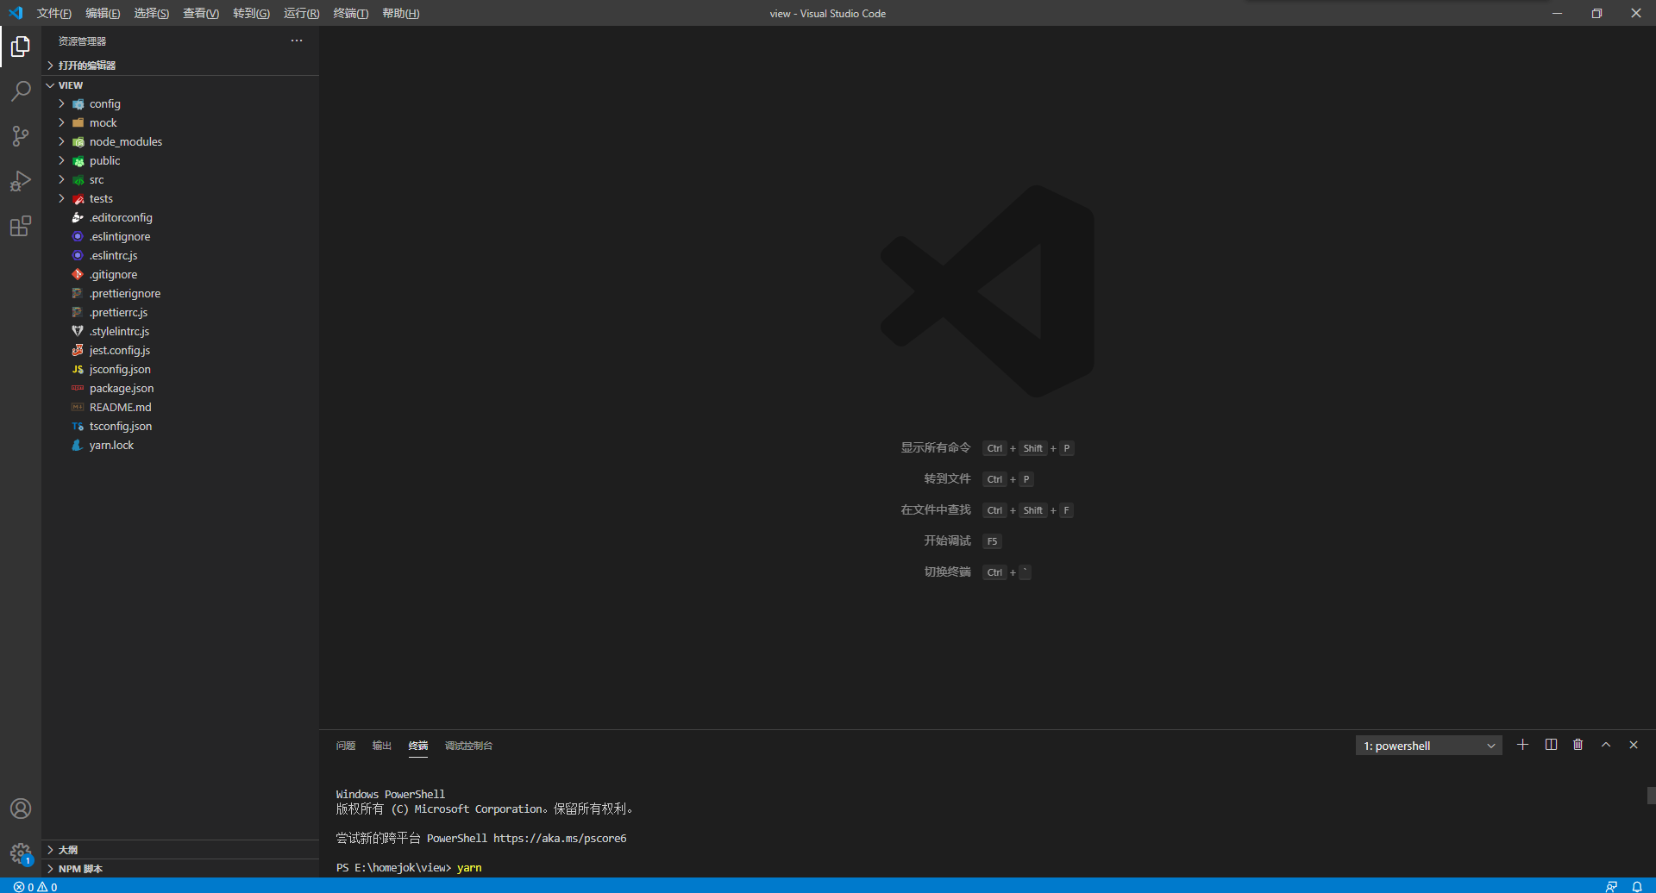This screenshot has width=1656, height=893.
Task: Click the VS Code logo in title bar
Action: click(16, 13)
